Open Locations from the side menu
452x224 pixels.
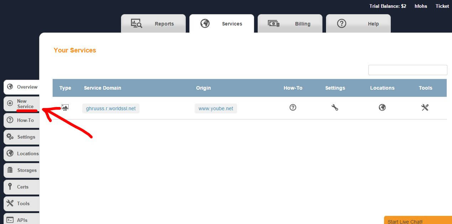pyautogui.click(x=22, y=153)
